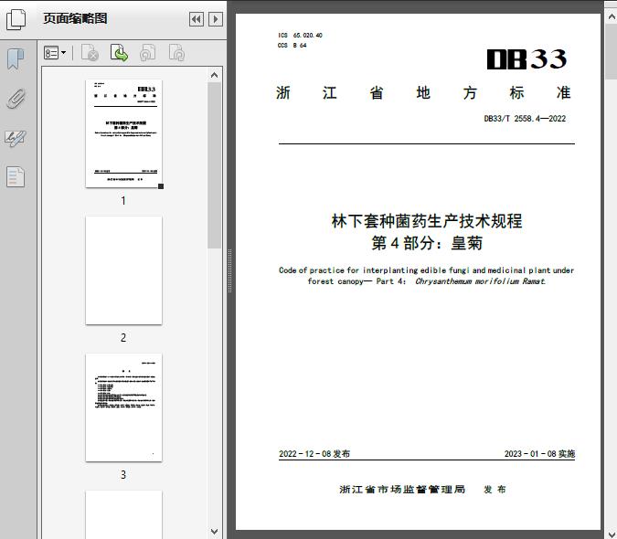Click the '页面缩略图' panel title
This screenshot has height=539, width=617.
(x=75, y=18)
